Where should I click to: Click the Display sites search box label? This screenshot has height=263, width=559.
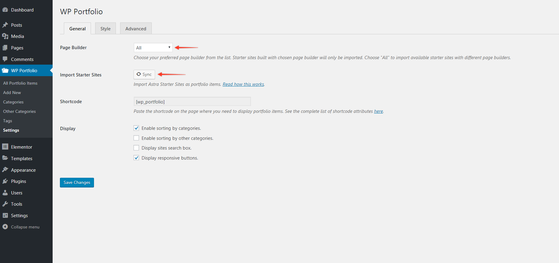tap(166, 148)
